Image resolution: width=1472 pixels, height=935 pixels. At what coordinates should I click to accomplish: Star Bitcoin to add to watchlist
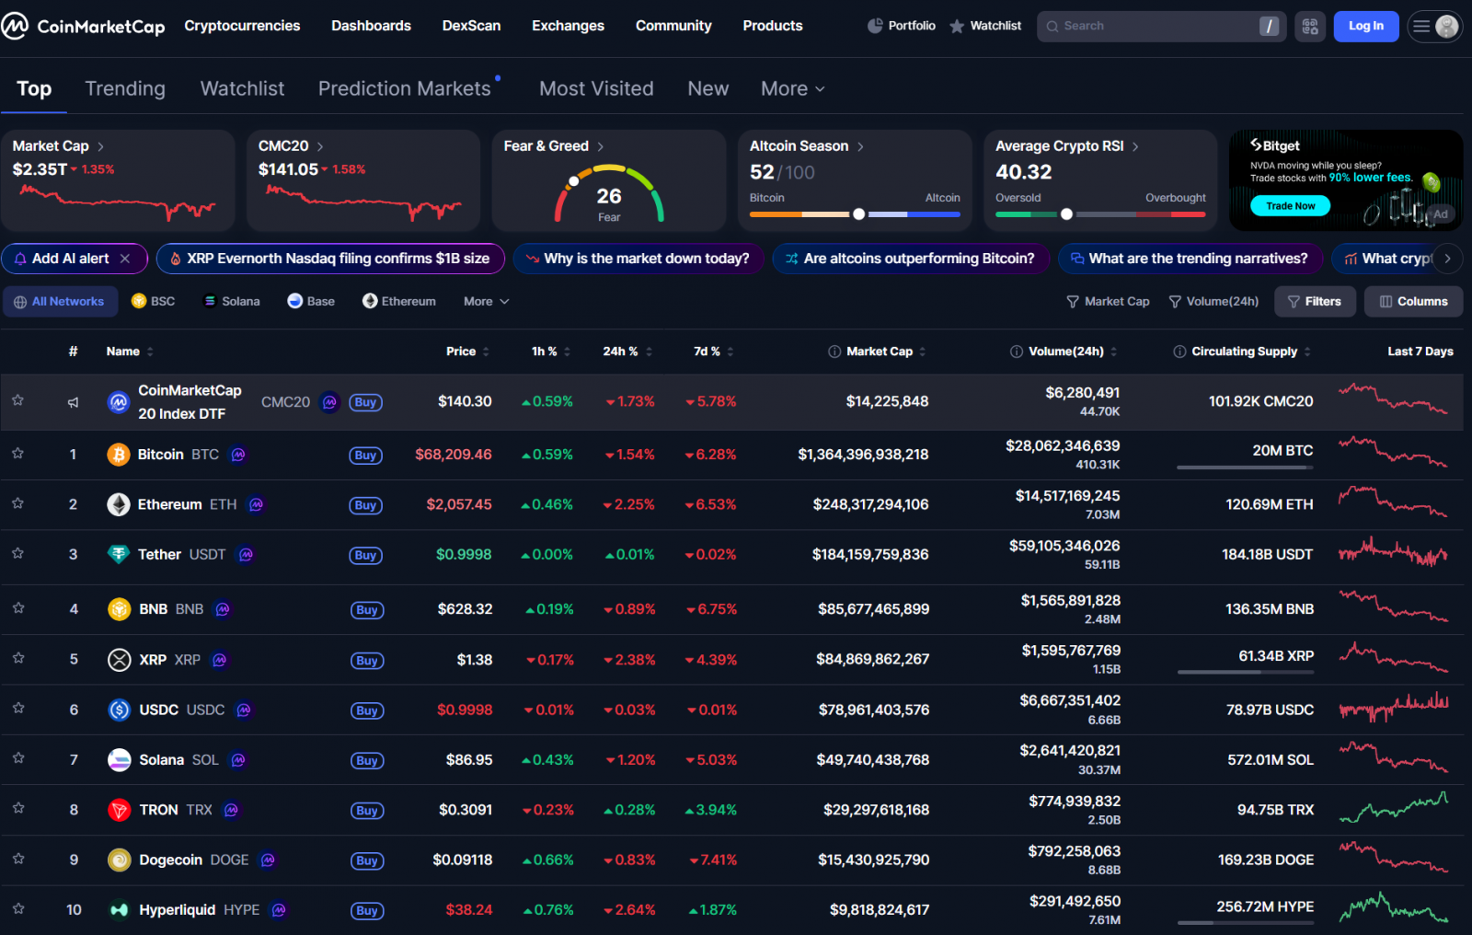pos(17,454)
